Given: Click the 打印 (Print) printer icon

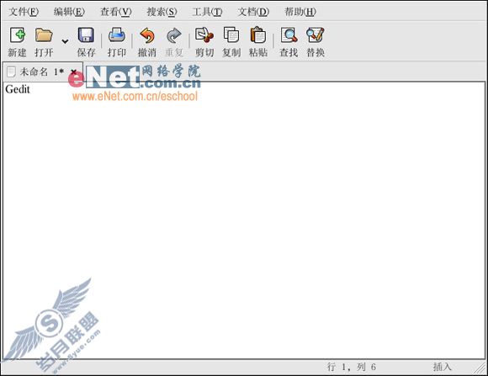Looking at the screenshot, I should click(117, 34).
